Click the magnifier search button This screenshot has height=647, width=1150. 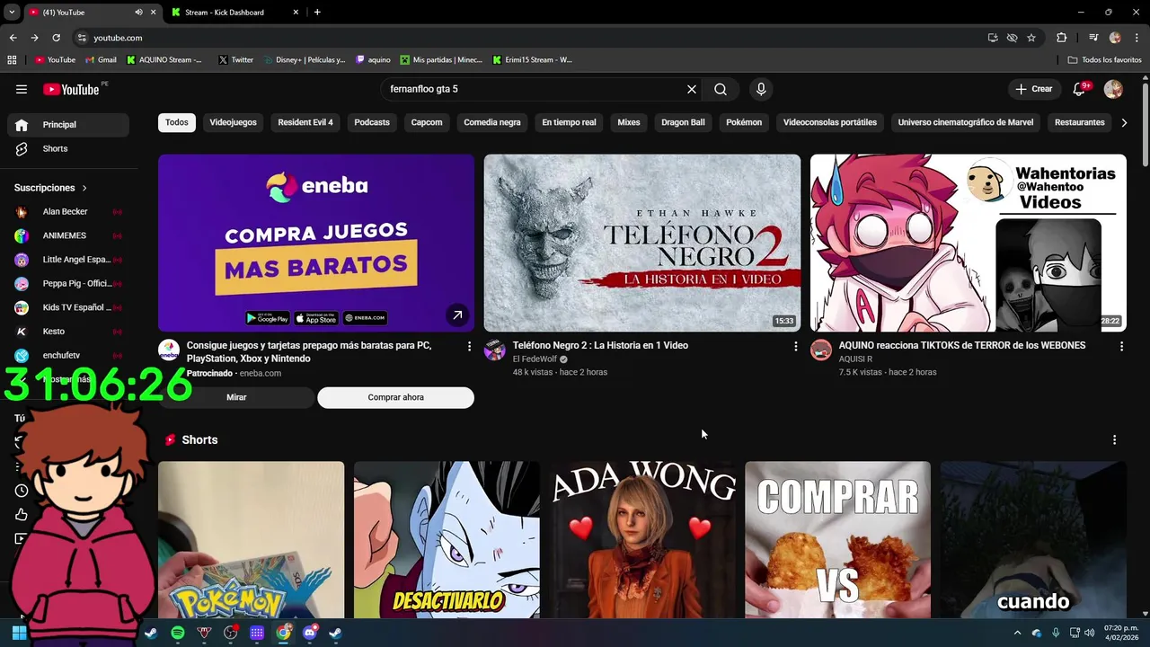721,89
